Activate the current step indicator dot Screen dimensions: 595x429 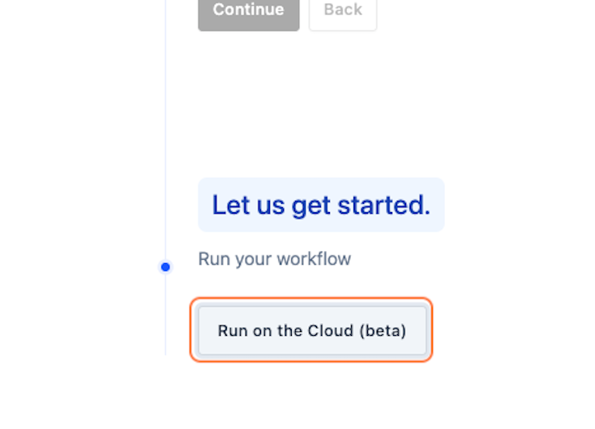click(x=165, y=267)
